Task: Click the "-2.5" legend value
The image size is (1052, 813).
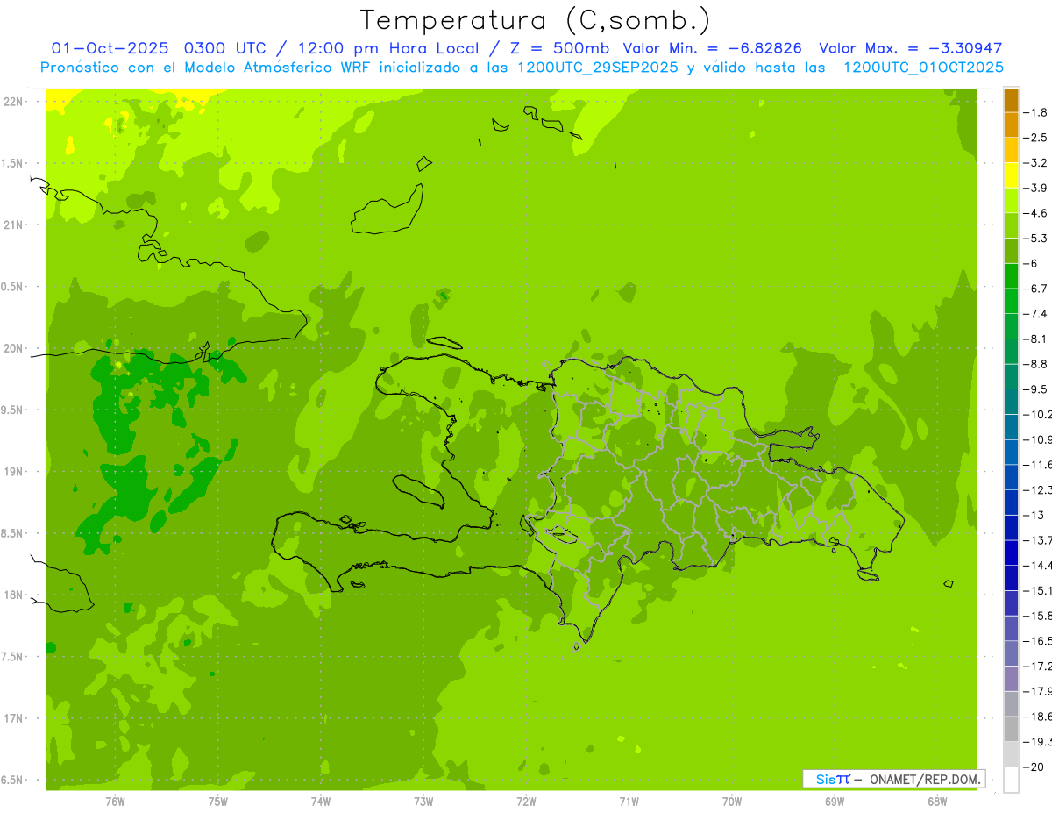Action: 1035,138
